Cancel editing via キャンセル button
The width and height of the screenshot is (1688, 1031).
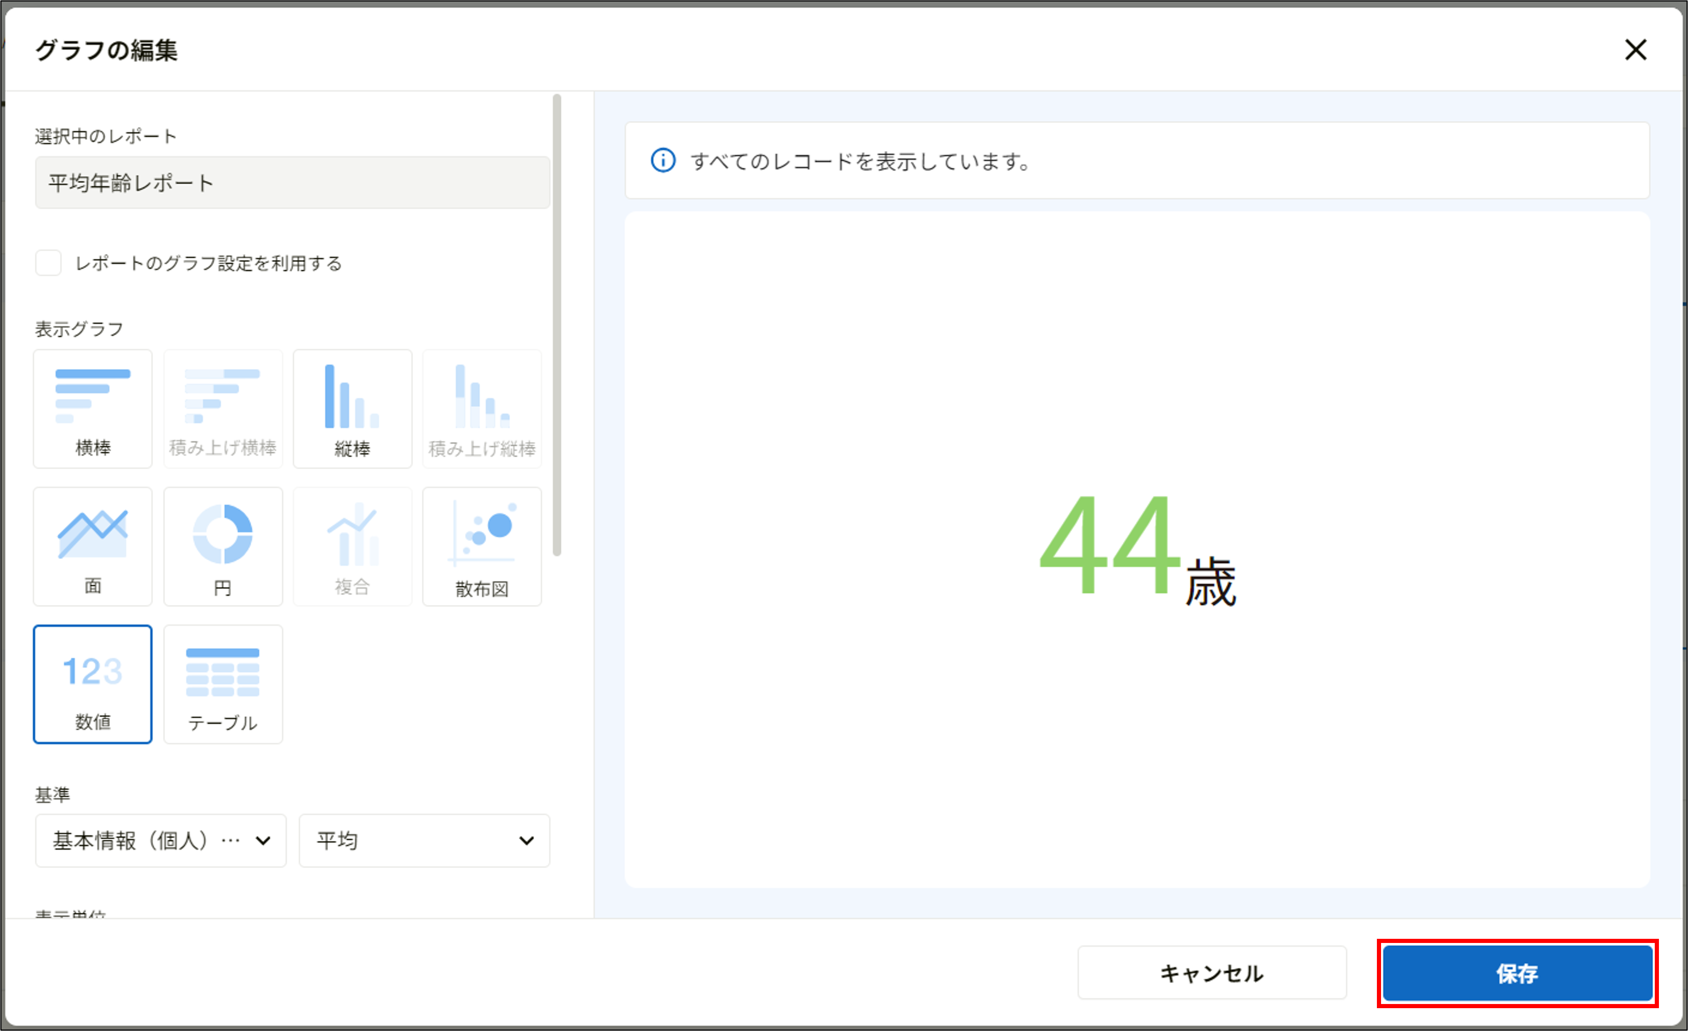1211,973
